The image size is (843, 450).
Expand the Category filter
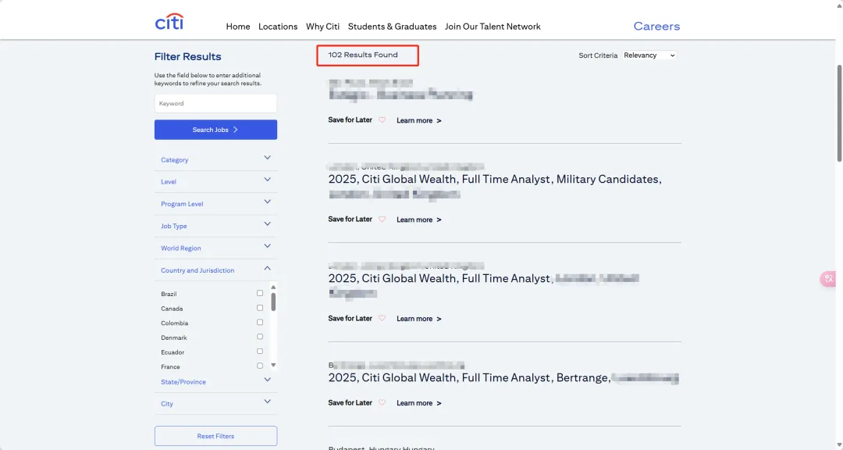[x=215, y=159]
